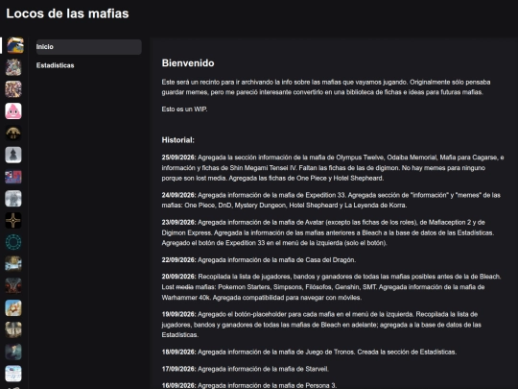Open the golden four-pointed cross icon
Image resolution: width=518 pixels, height=389 pixels.
[13, 220]
